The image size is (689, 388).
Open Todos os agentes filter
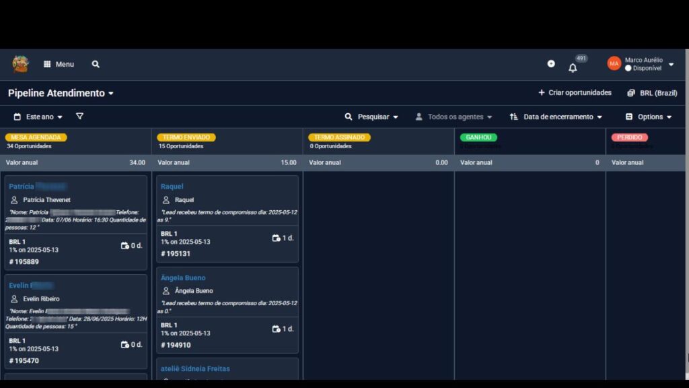coord(454,117)
